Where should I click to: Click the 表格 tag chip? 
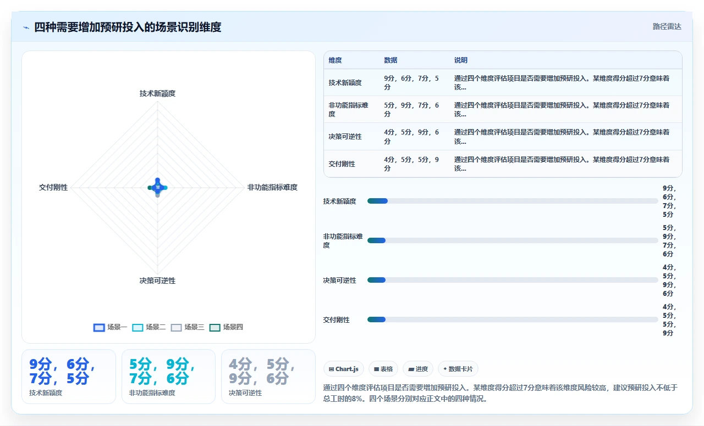click(383, 369)
